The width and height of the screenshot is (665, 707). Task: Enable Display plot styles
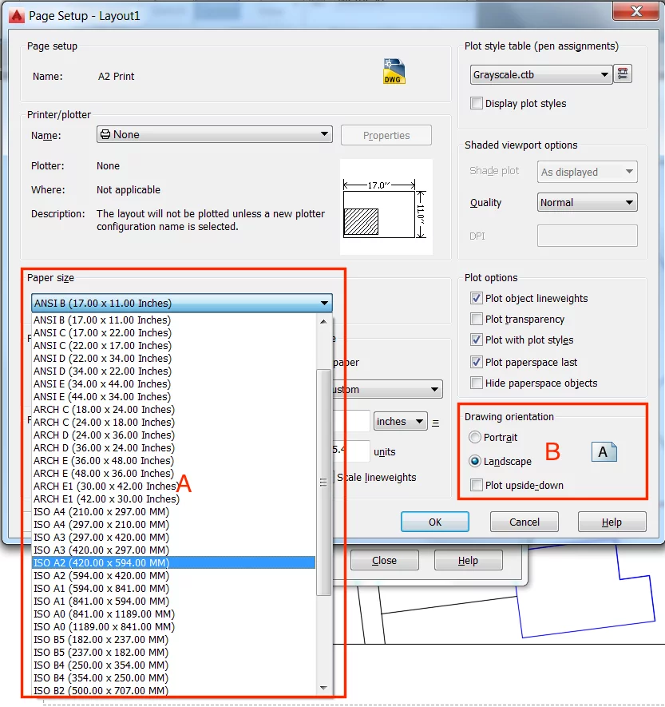coord(477,103)
